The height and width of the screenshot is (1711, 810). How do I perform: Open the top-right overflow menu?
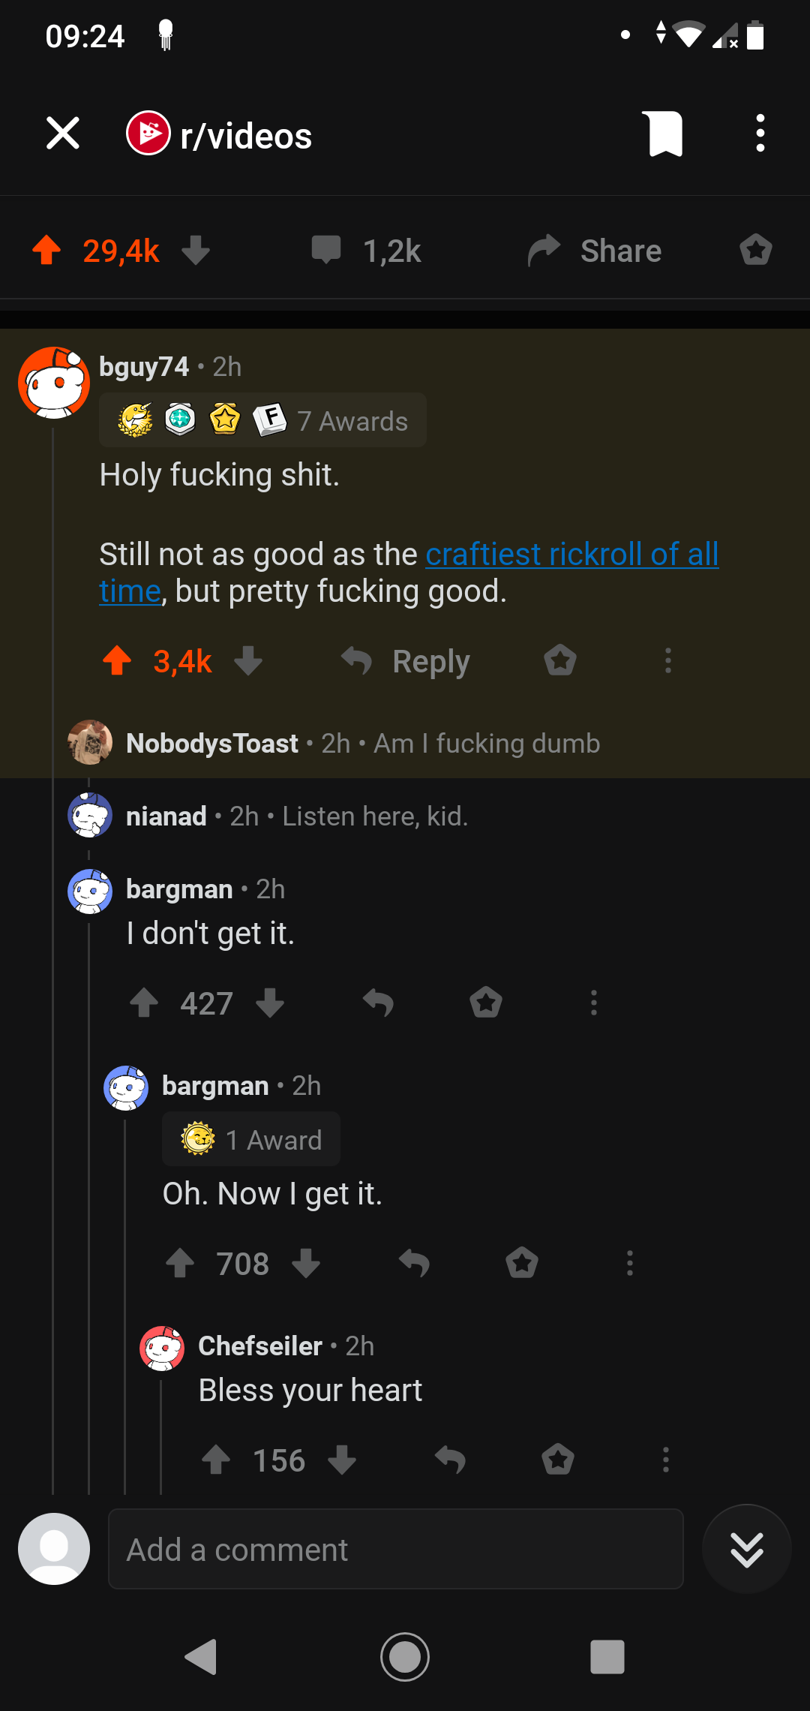tap(759, 134)
